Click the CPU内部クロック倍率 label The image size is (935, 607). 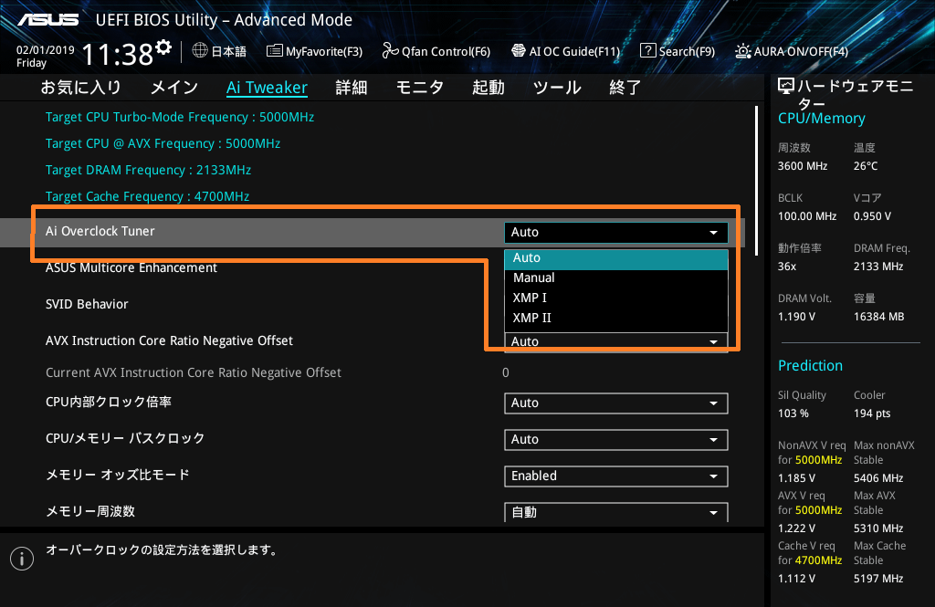point(109,402)
